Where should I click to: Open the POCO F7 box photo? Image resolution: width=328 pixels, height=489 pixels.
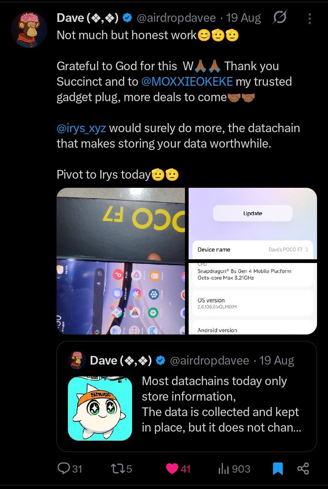coord(121,223)
